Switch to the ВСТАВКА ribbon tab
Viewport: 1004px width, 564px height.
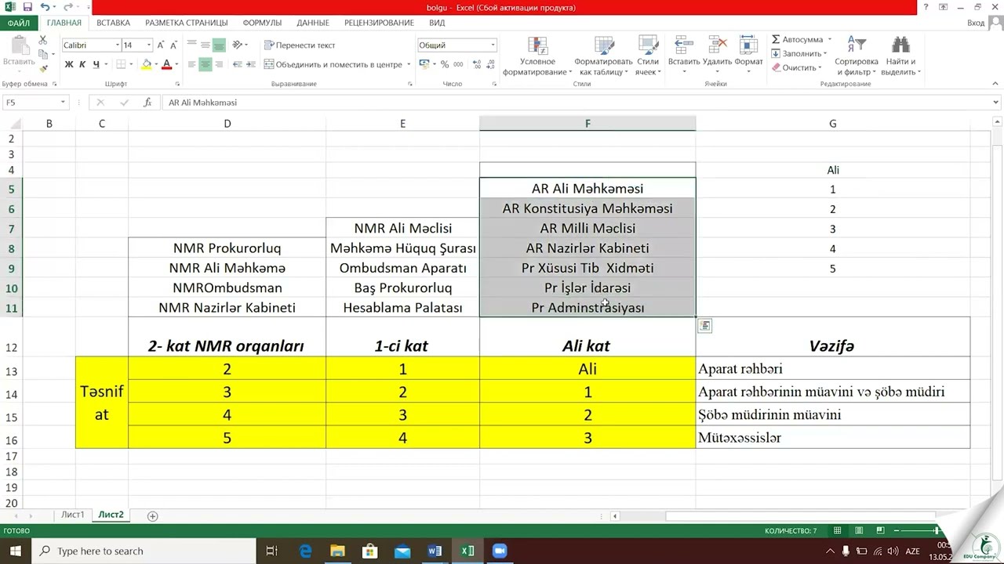click(114, 23)
